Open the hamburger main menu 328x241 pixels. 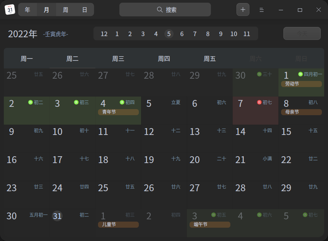[x=261, y=10]
